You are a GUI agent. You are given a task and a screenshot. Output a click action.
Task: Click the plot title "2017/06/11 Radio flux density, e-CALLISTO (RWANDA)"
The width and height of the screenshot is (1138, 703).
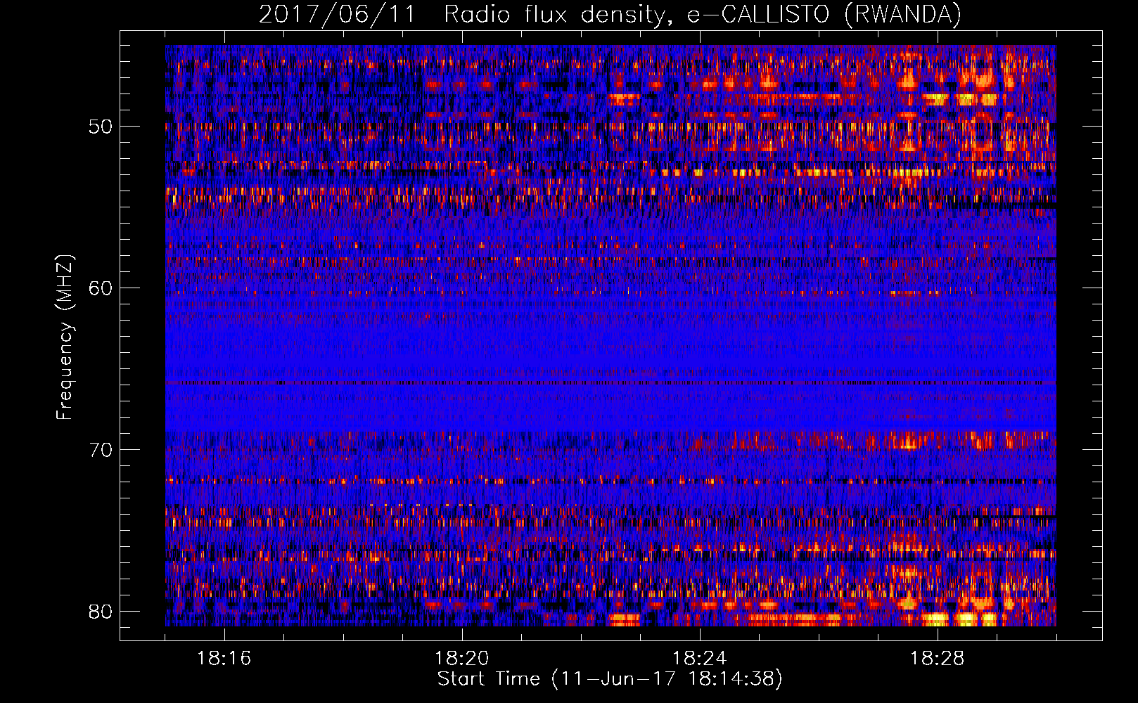610,15
